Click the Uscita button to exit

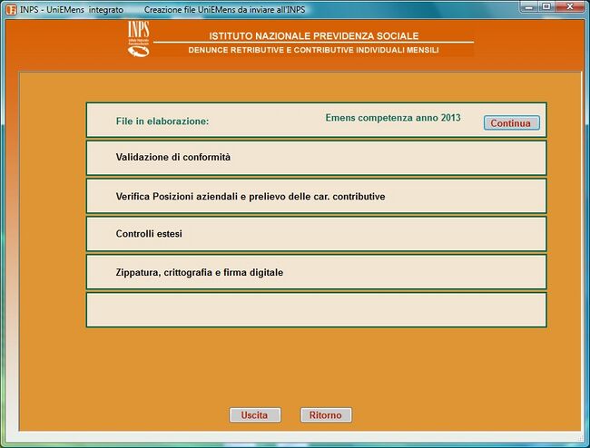[x=254, y=414]
